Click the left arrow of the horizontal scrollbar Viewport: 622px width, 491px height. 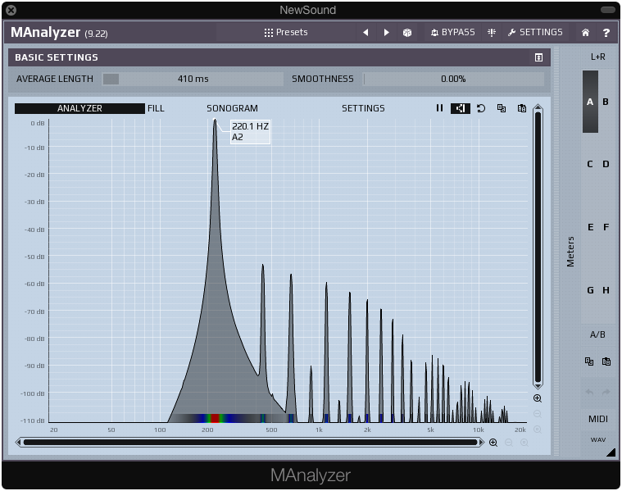point(18,442)
